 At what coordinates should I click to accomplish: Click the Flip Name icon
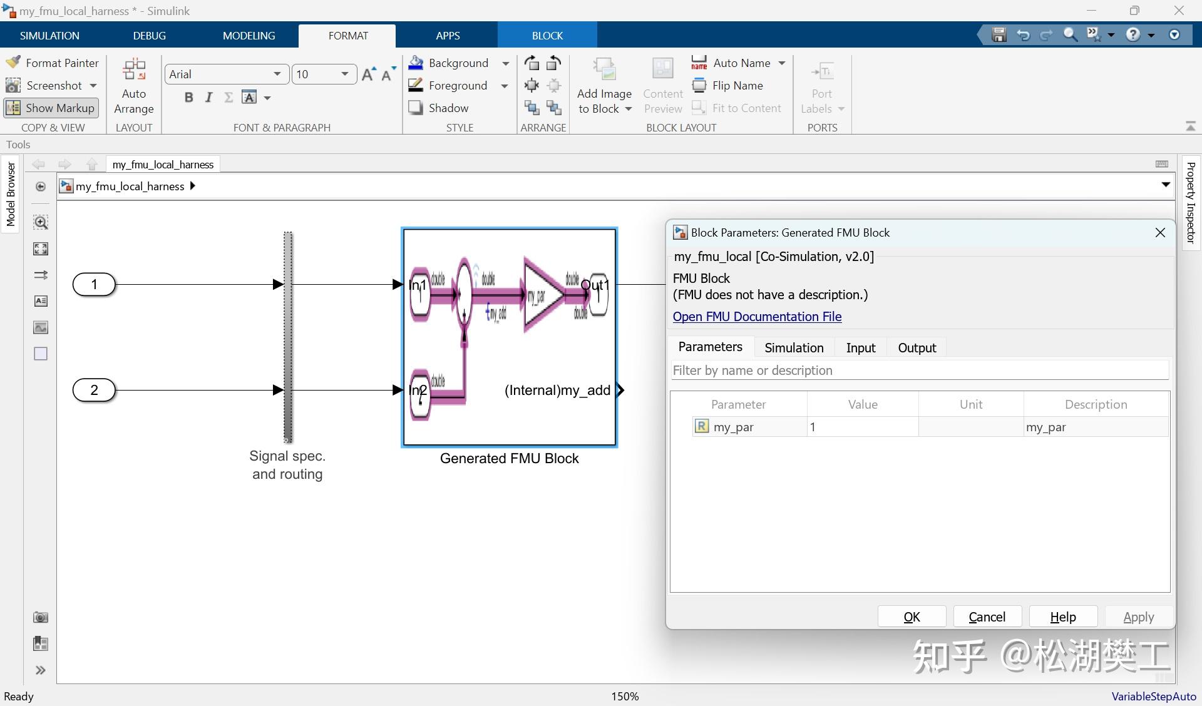tap(699, 85)
